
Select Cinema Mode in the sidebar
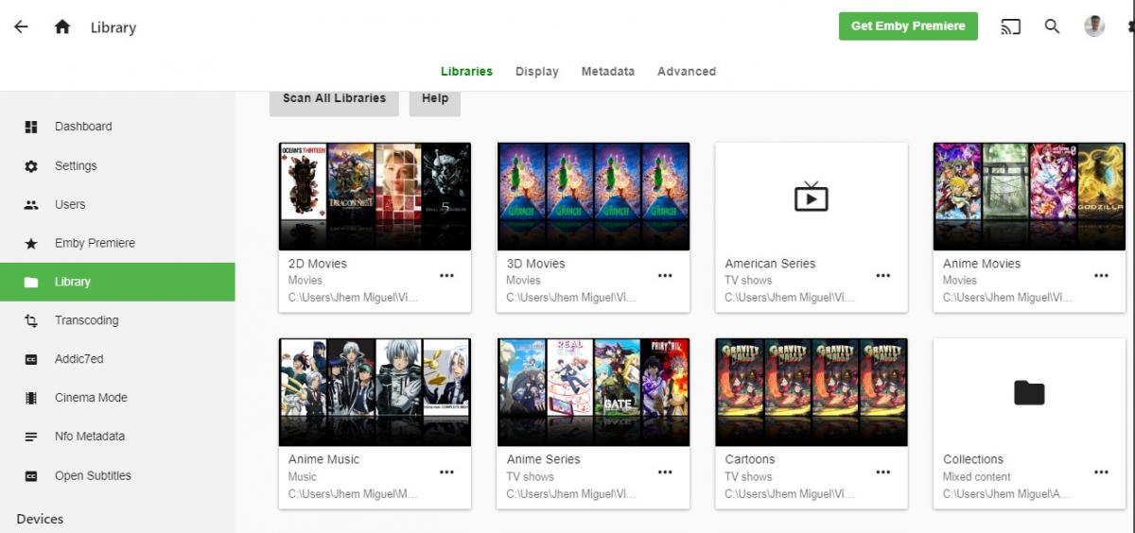[x=117, y=399]
